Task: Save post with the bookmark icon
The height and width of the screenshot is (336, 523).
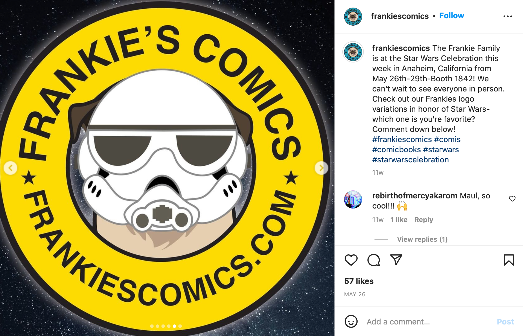Action: click(x=509, y=260)
